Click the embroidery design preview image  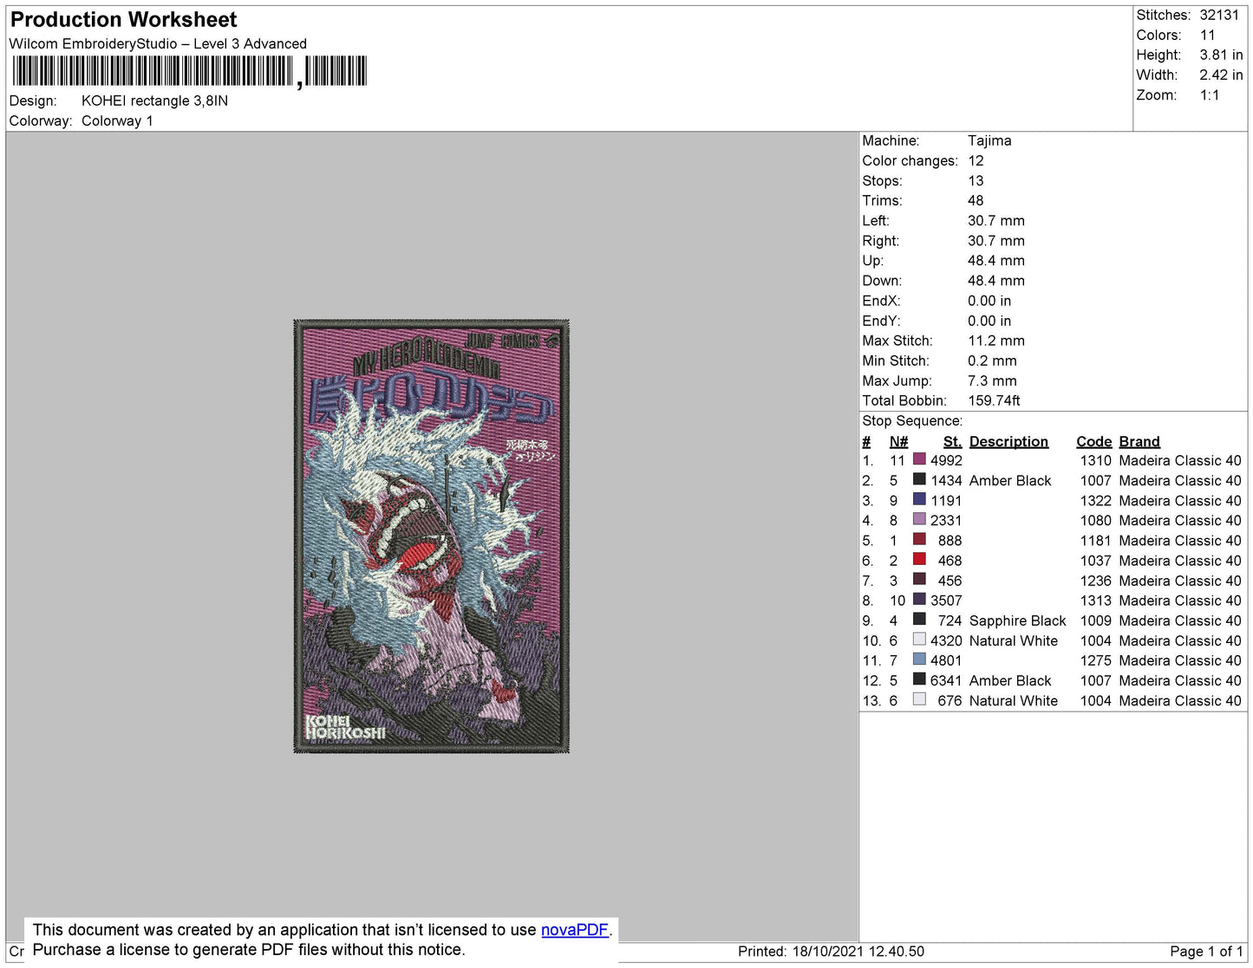point(432,536)
